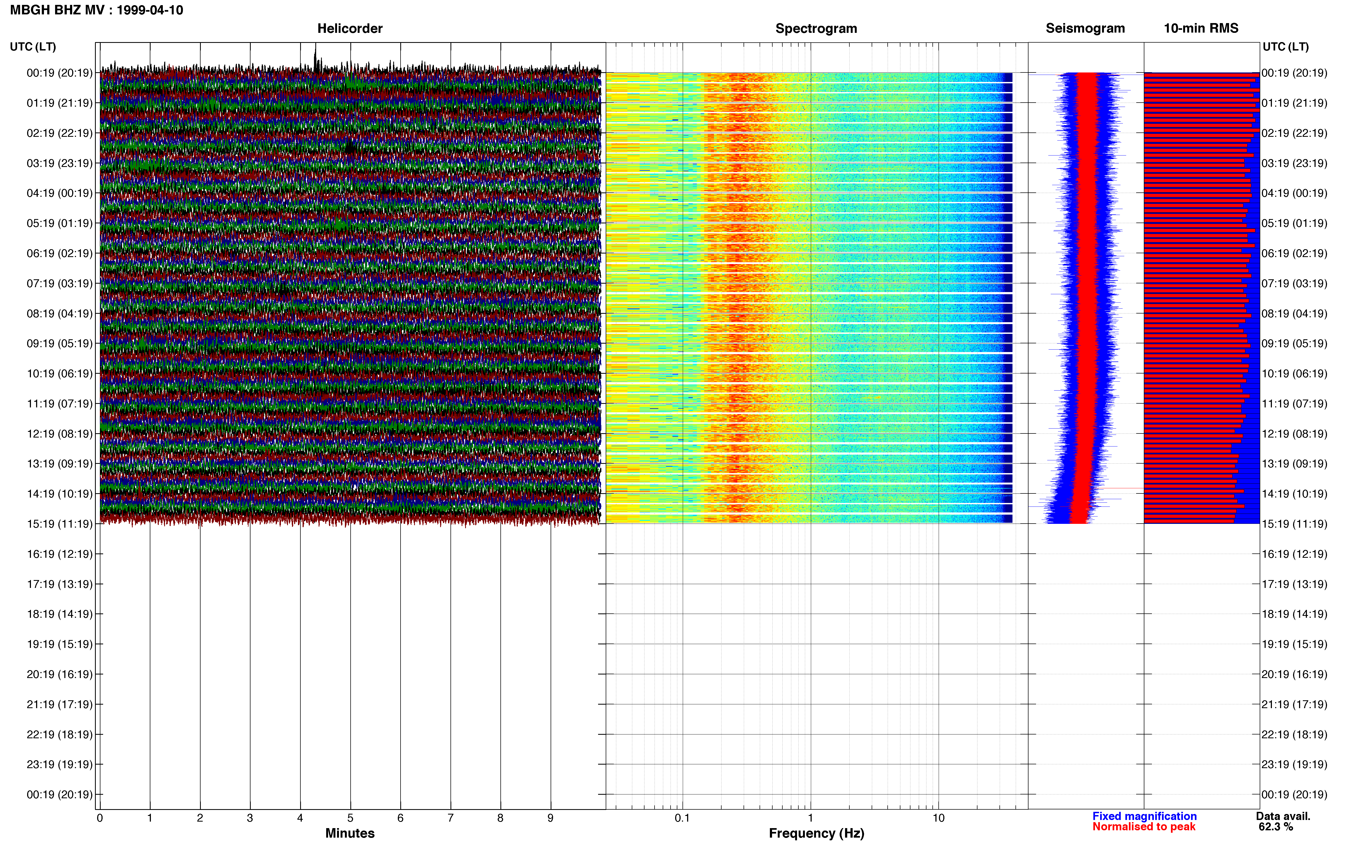Click the '5' tick on the Minutes axis

[350, 818]
